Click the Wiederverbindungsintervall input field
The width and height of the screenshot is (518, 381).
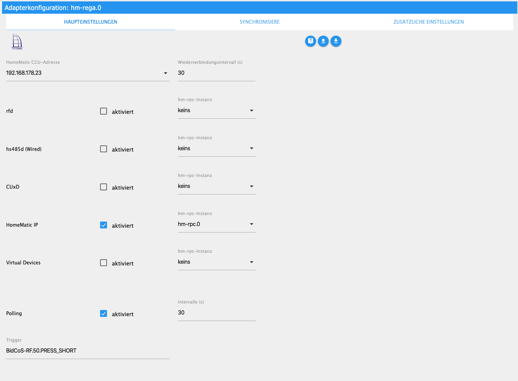tap(217, 73)
